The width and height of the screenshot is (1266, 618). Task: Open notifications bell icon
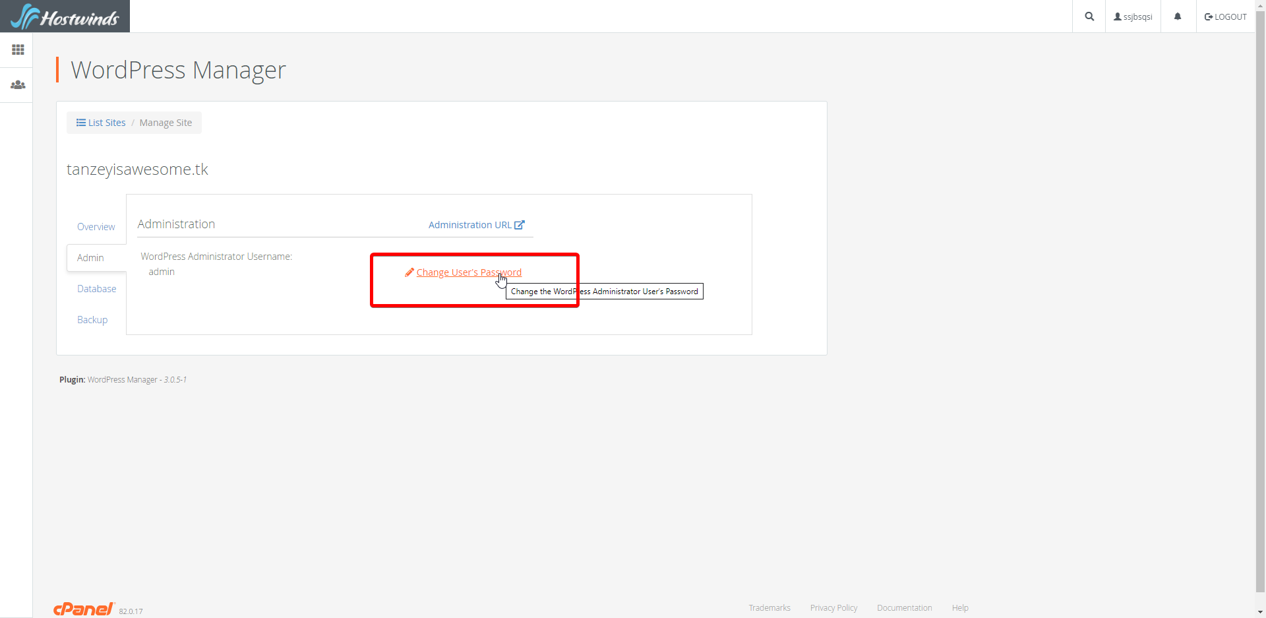[x=1178, y=16]
